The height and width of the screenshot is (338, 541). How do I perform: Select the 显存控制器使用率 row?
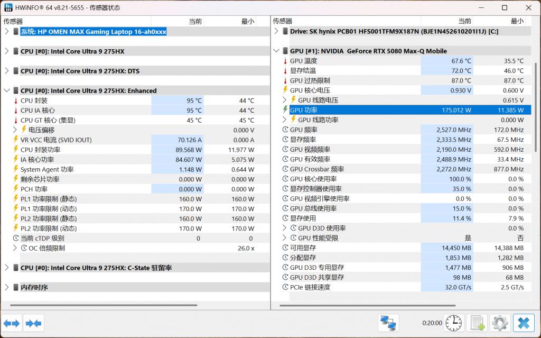406,189
